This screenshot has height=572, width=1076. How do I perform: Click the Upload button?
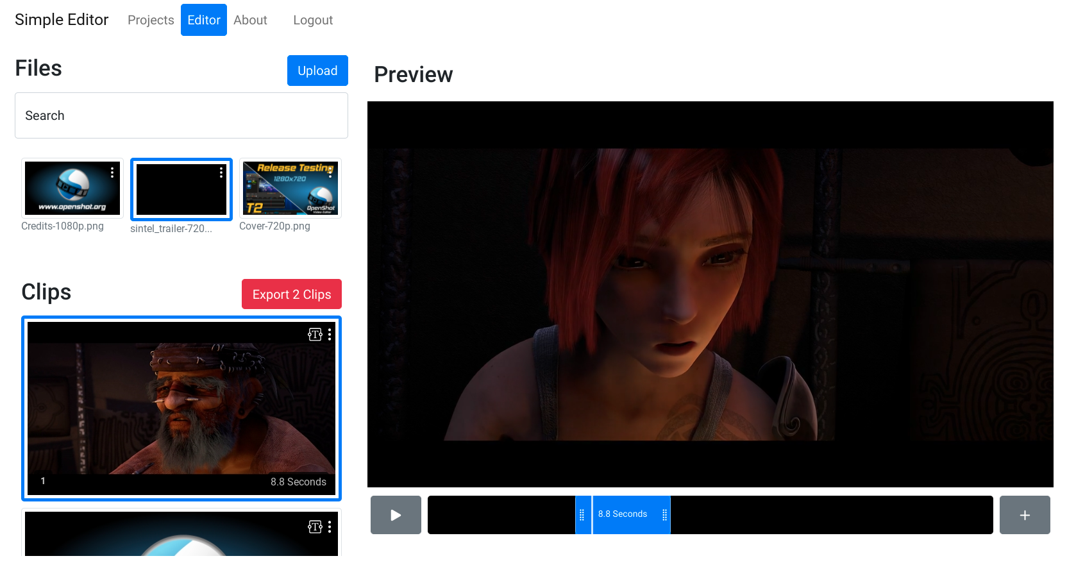point(317,71)
